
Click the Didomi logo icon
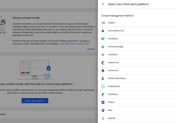[x=103, y=102]
